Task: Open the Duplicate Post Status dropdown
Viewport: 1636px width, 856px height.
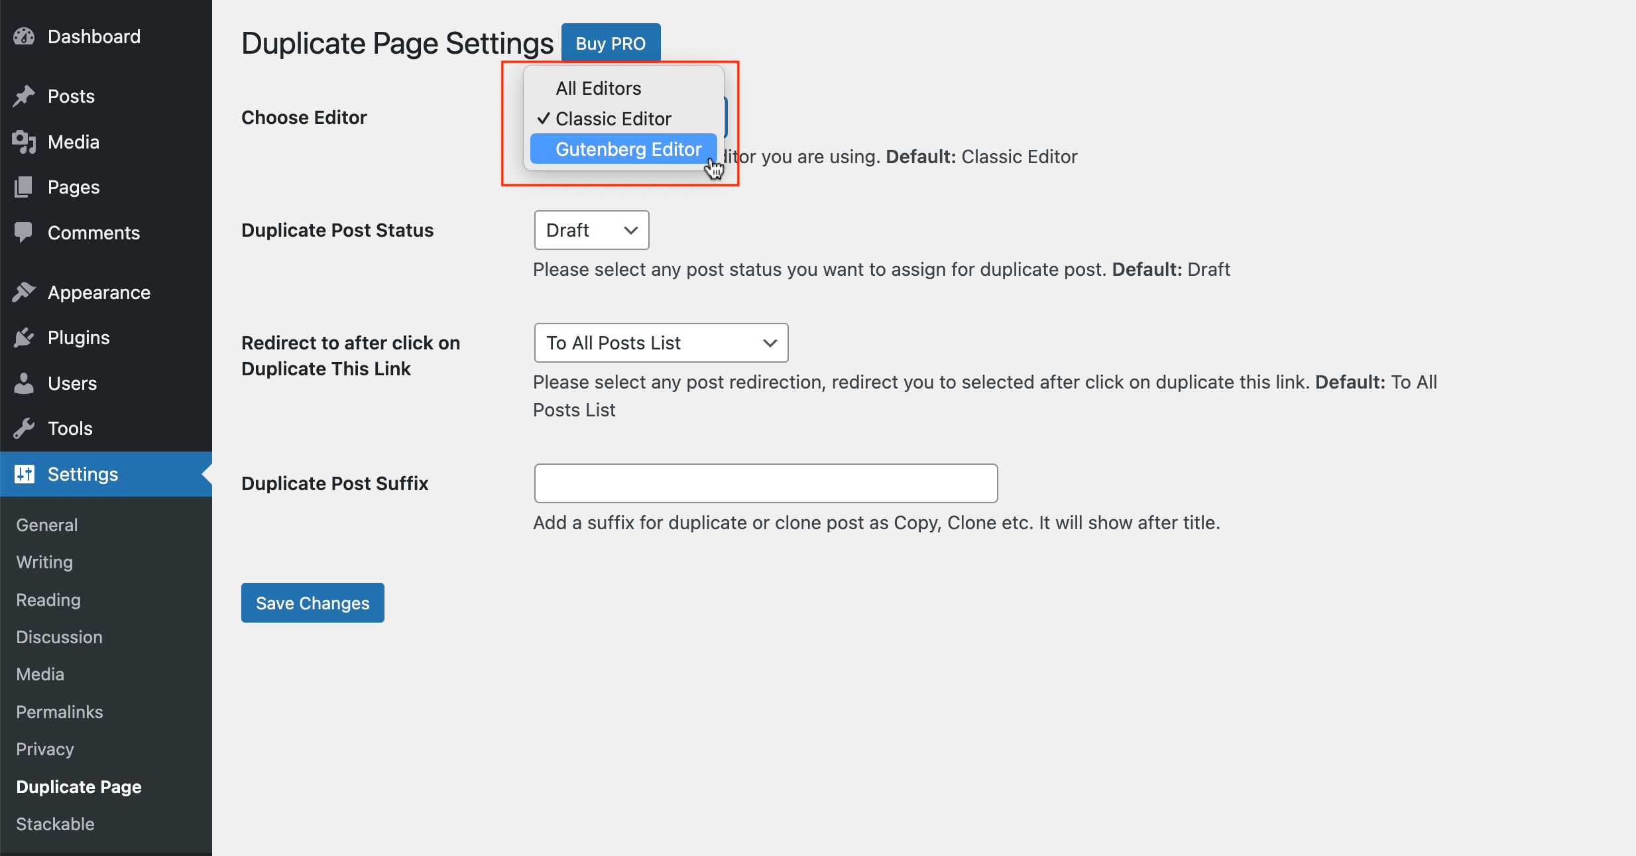Action: click(591, 230)
